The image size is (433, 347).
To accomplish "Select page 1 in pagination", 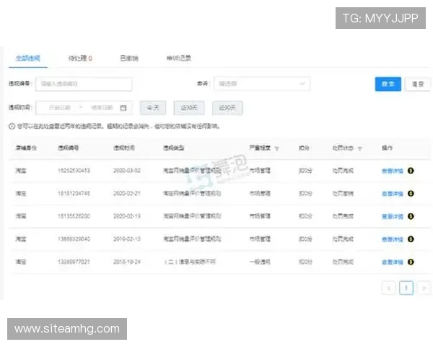I will [406, 288].
